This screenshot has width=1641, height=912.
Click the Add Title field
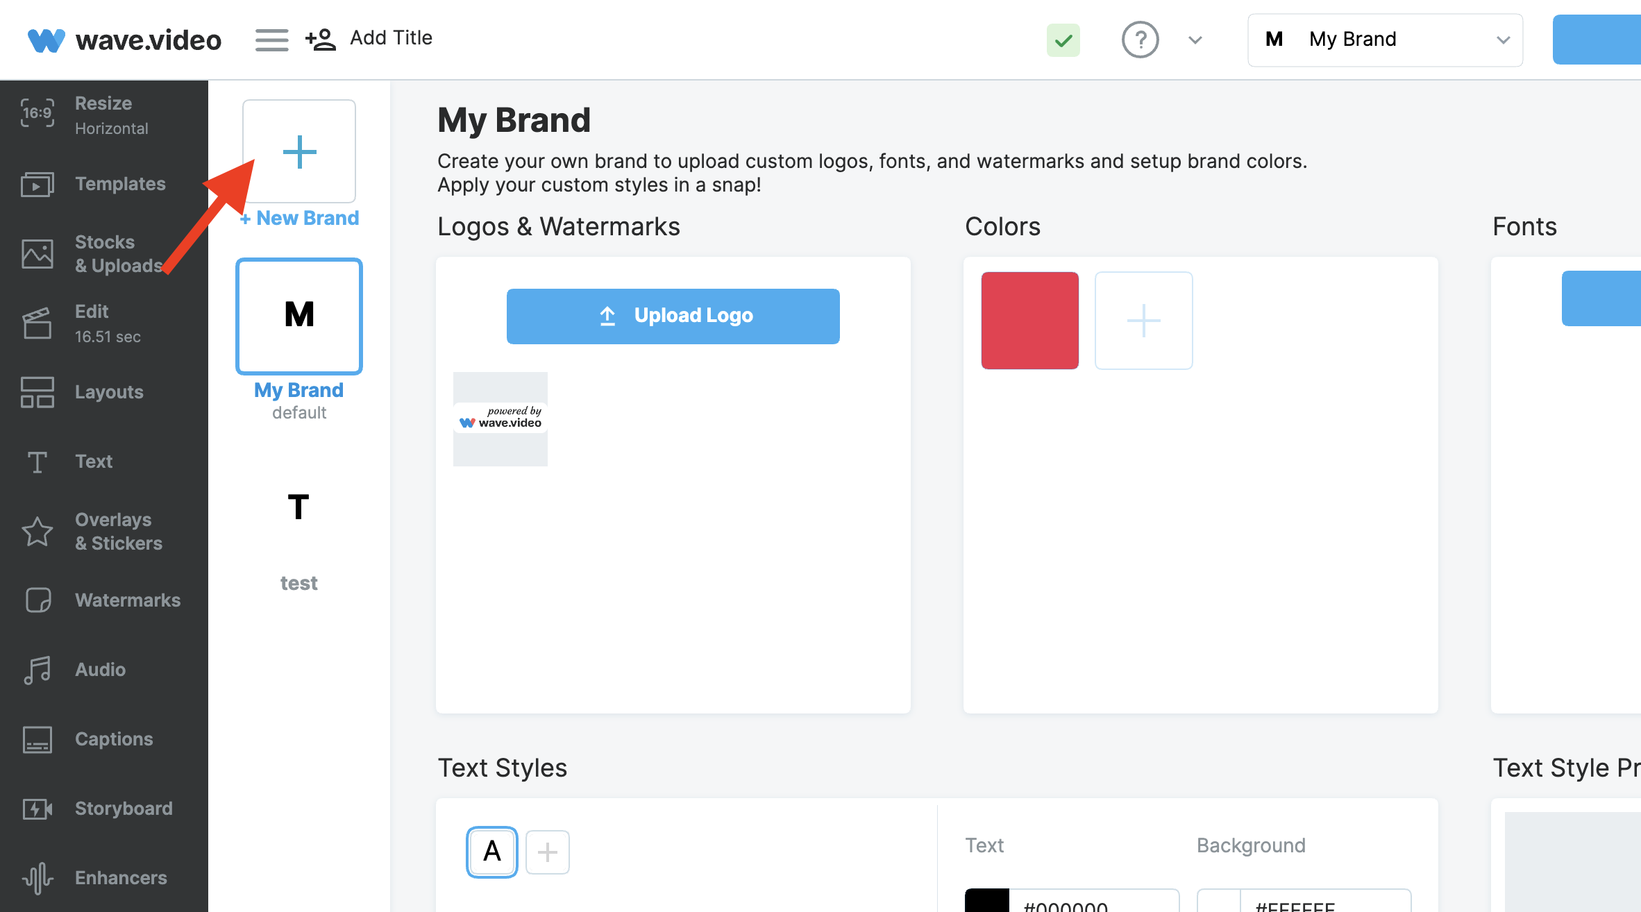point(391,38)
